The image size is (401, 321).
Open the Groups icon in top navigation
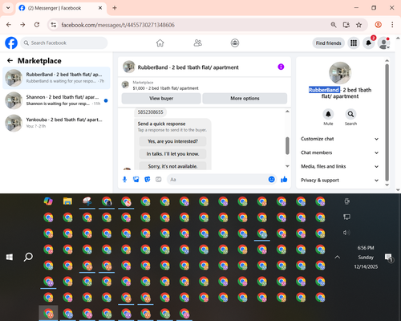(x=235, y=43)
